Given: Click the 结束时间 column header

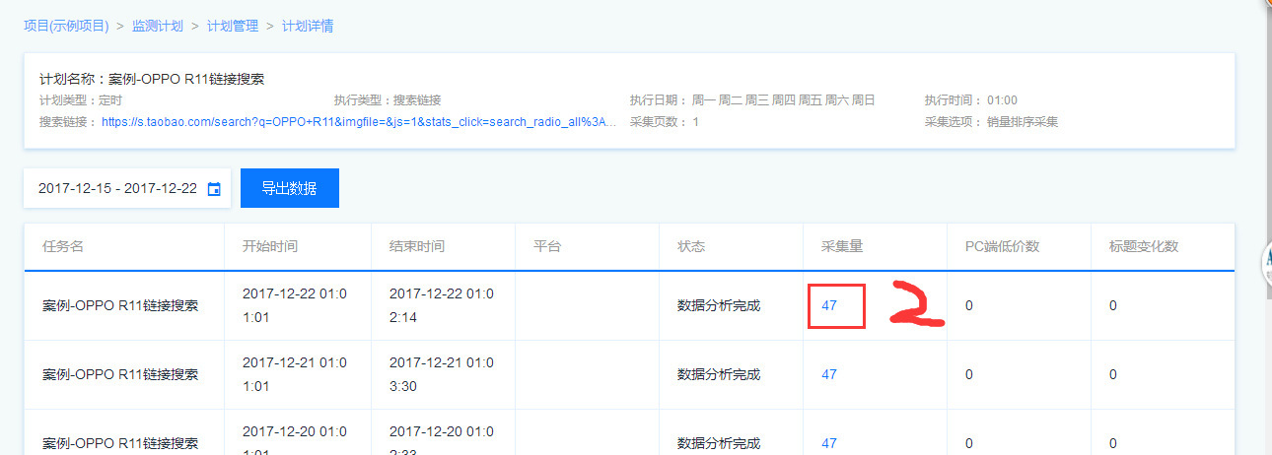Looking at the screenshot, I should click(x=417, y=246).
